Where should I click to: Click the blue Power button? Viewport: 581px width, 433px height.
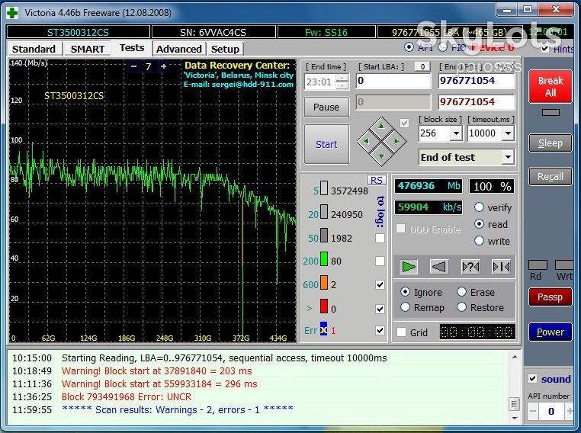[551, 332]
